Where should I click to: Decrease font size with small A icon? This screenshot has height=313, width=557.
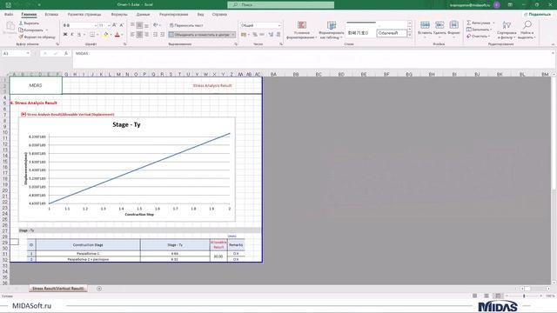point(122,25)
